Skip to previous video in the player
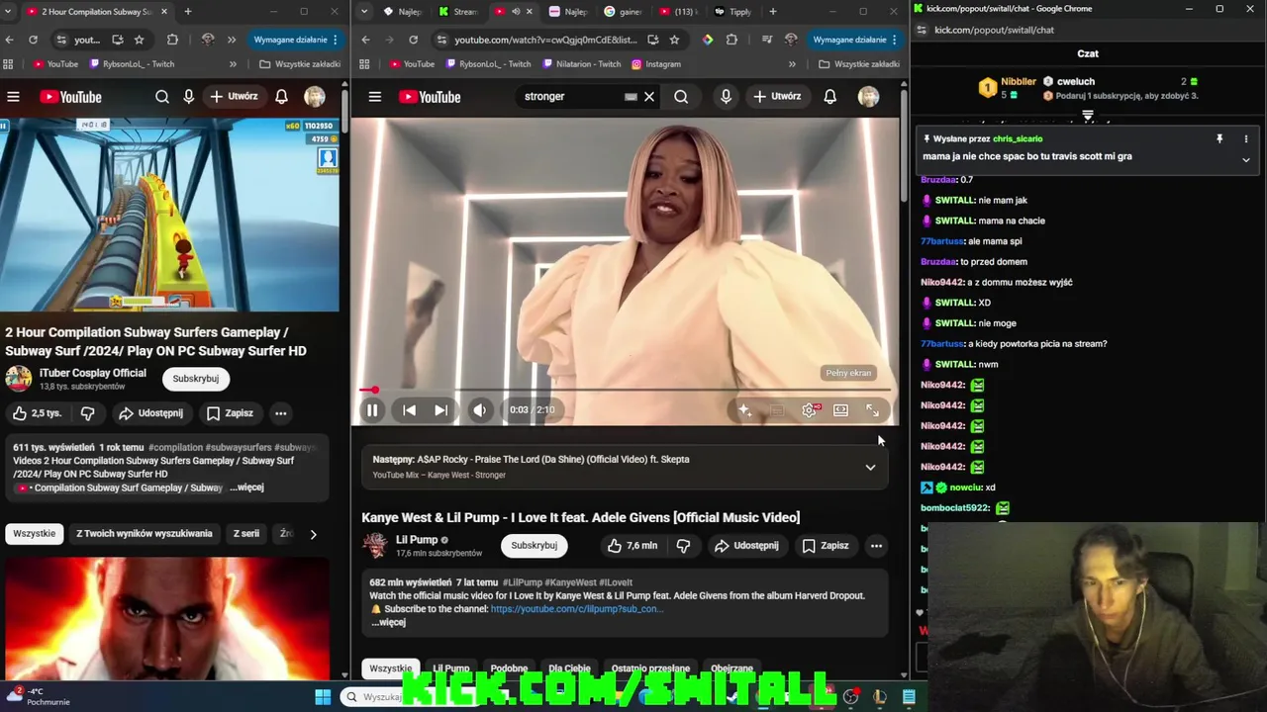1267x712 pixels. tap(409, 410)
